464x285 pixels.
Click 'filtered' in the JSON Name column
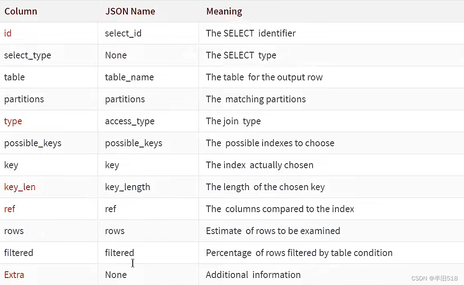coord(120,253)
